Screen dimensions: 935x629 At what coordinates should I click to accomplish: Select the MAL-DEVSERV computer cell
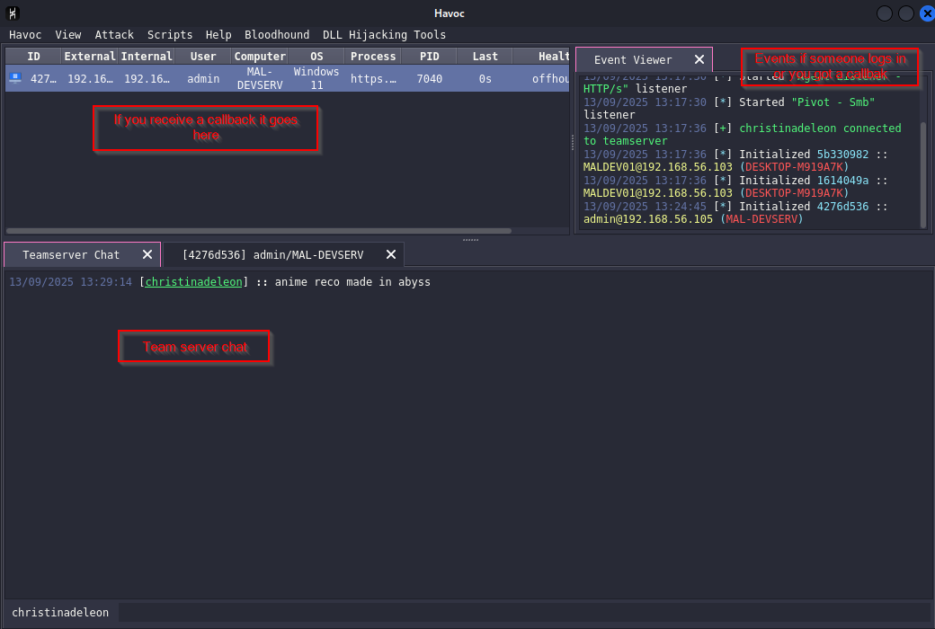coord(260,78)
